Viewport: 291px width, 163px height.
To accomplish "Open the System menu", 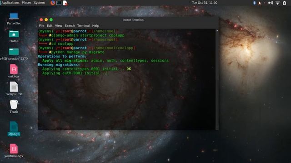I will click(40, 3).
